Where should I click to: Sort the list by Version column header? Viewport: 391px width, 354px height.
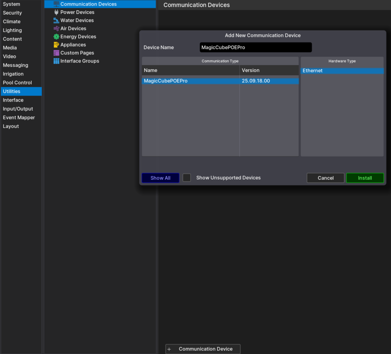[269, 70]
